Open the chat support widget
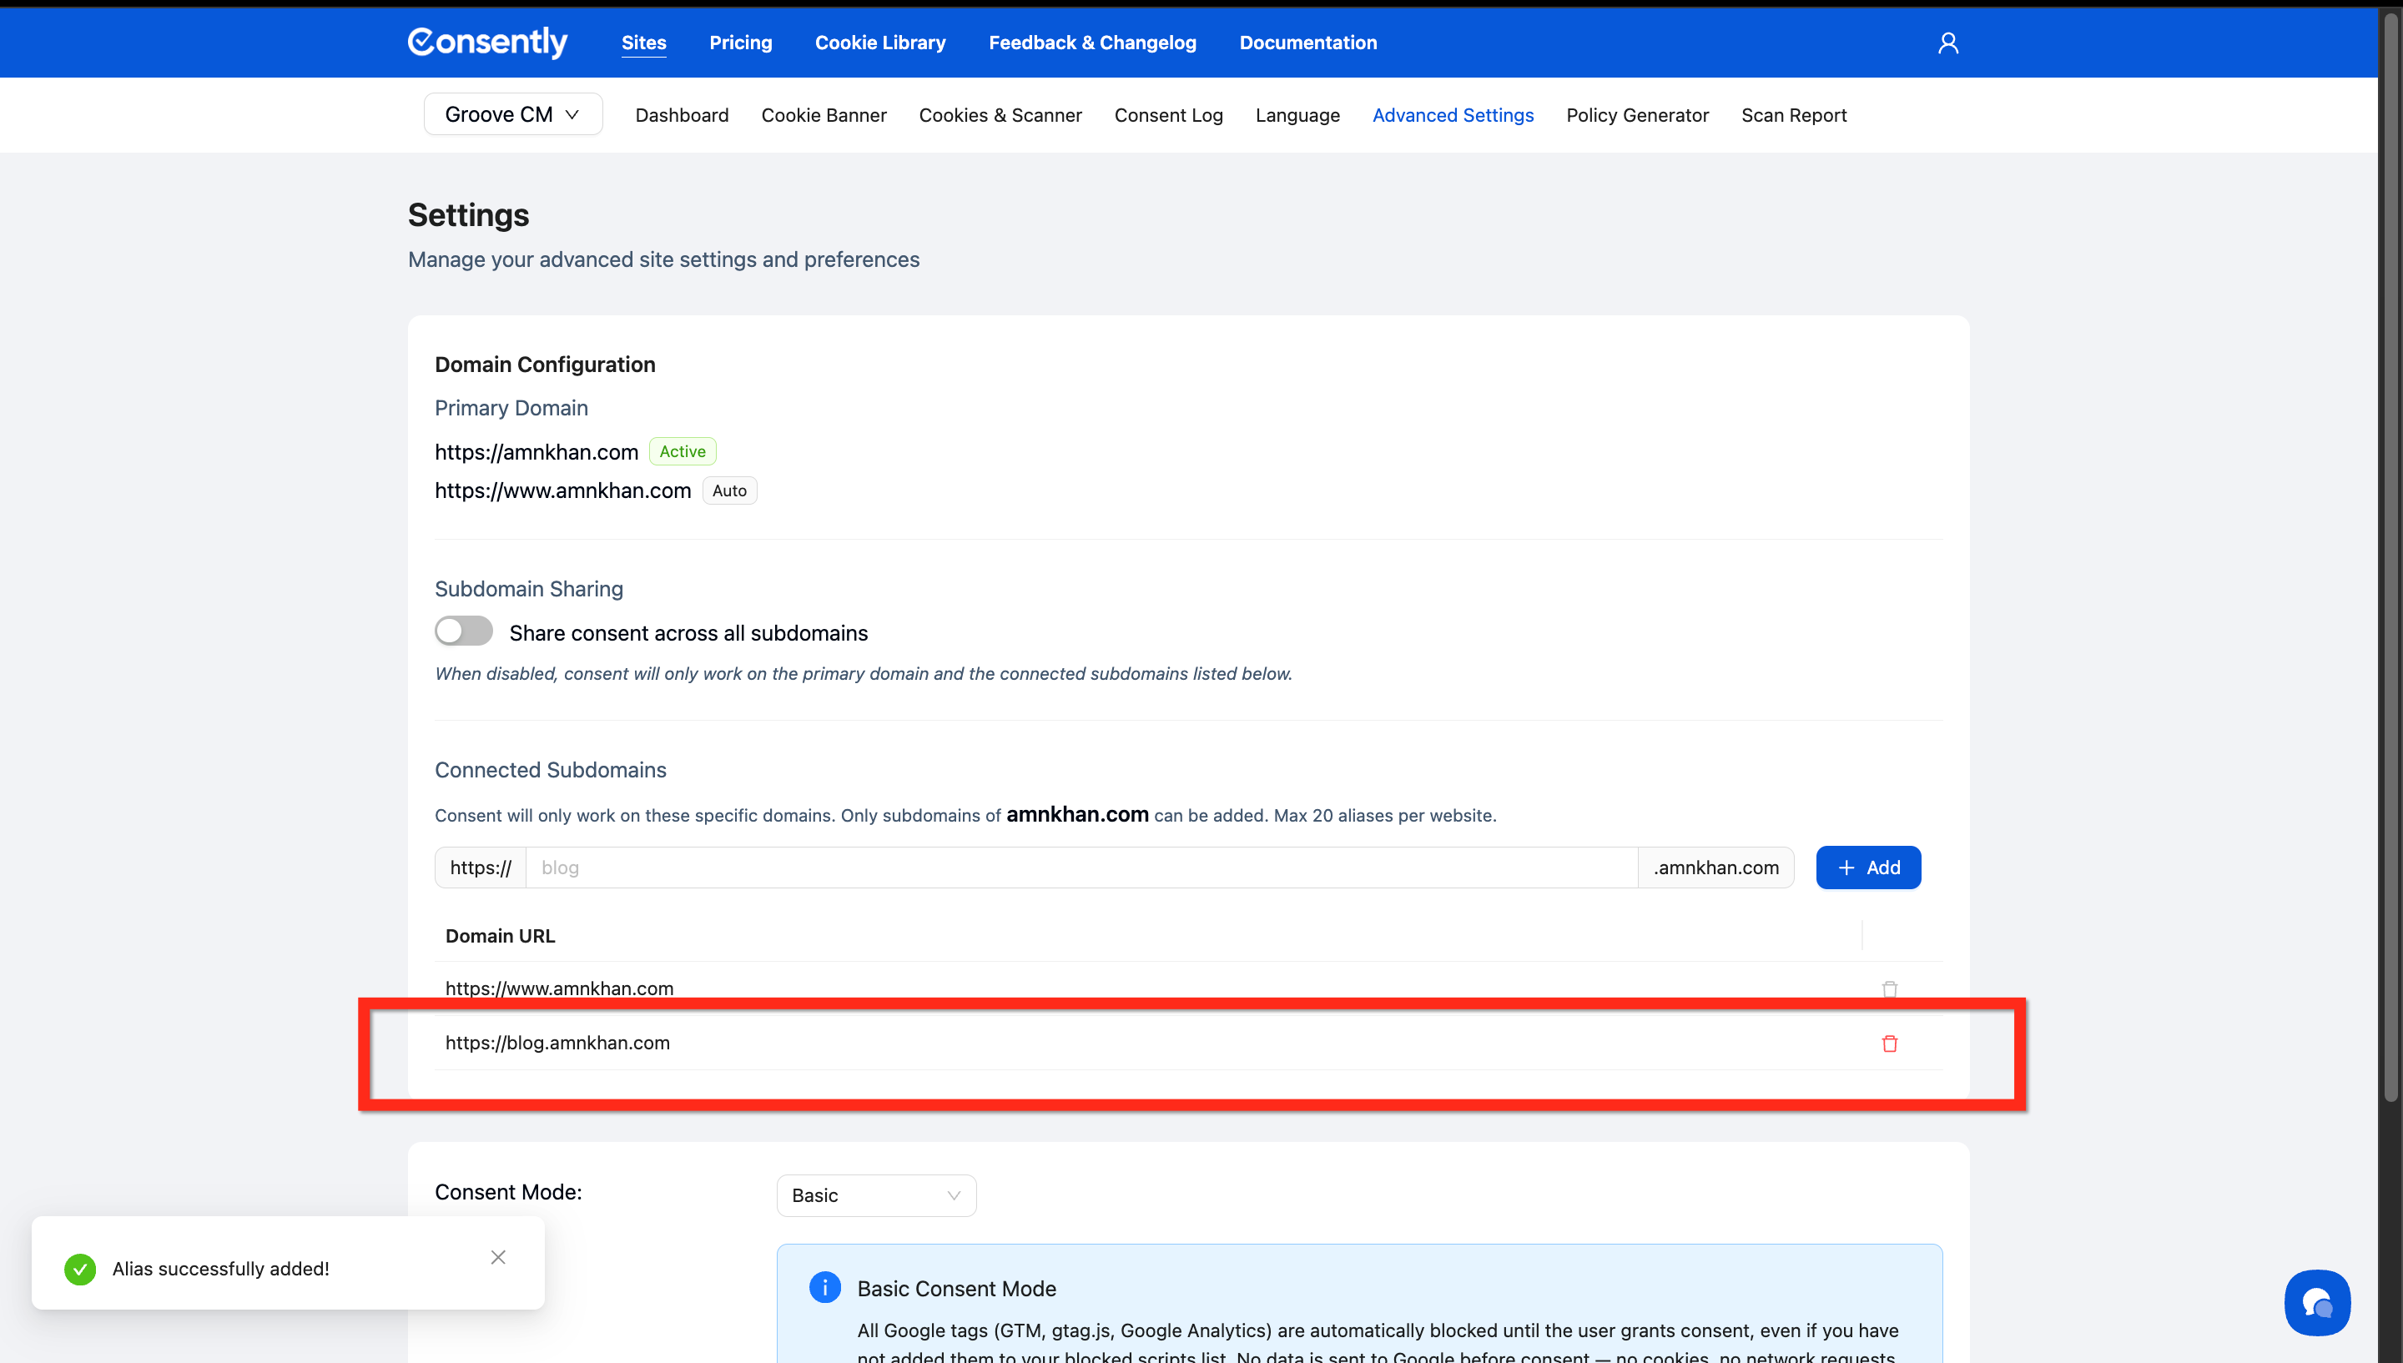This screenshot has width=2403, height=1363. tap(2316, 1302)
